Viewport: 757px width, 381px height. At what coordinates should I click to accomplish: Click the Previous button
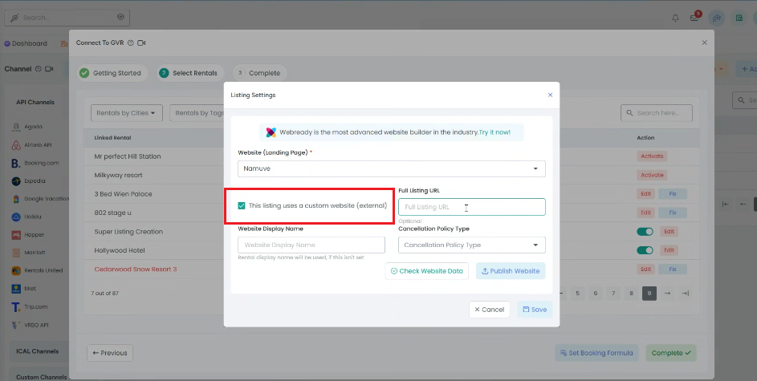click(110, 353)
